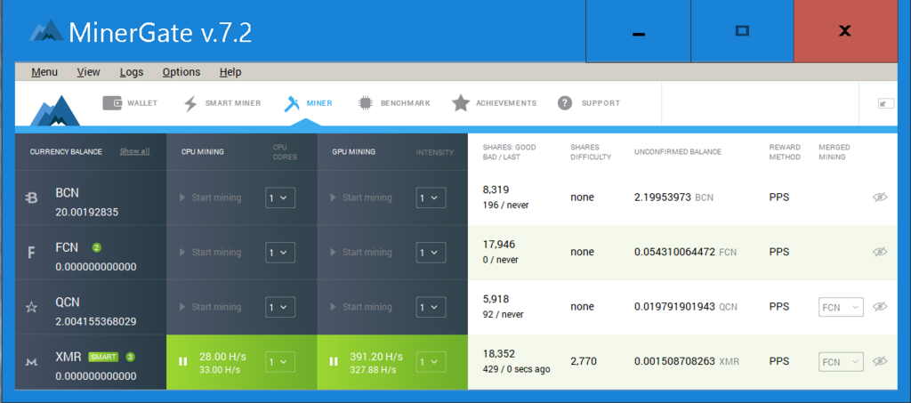Start GPU mining for QCN
The image size is (911, 403).
[361, 307]
